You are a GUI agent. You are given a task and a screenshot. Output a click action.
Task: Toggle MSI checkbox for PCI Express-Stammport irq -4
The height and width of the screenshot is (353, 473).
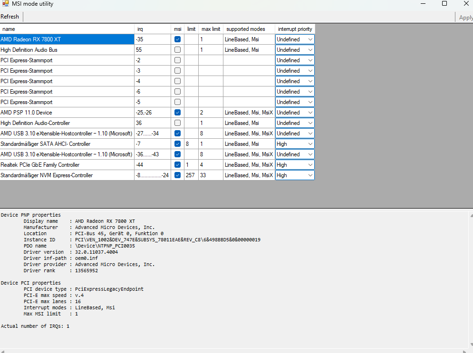177,81
